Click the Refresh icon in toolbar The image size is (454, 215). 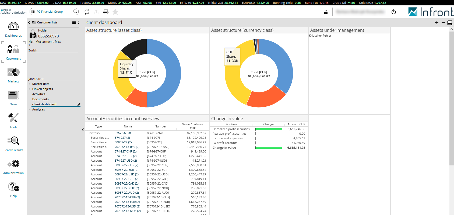click(x=87, y=12)
